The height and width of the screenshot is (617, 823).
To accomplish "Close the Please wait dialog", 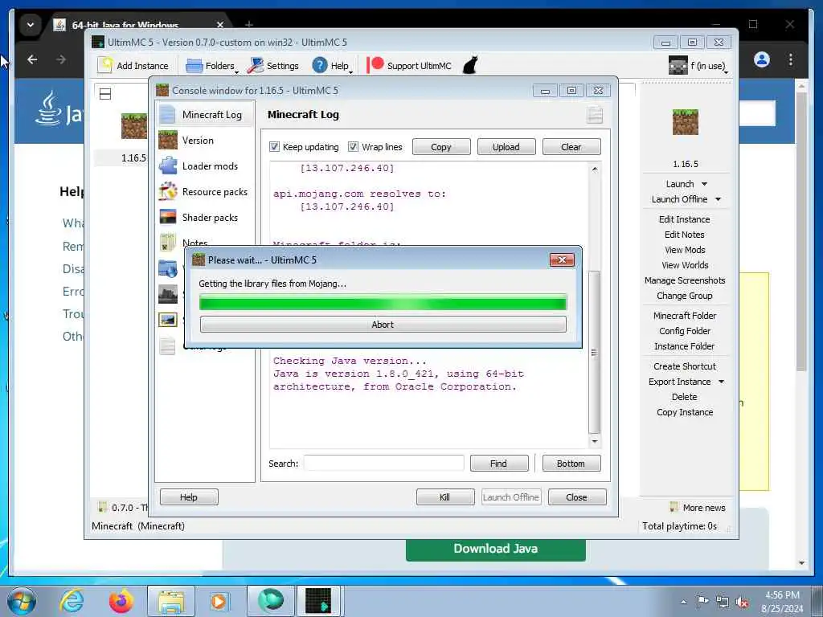I will point(562,259).
